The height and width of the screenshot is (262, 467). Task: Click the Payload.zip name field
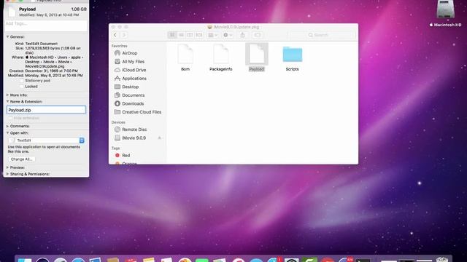pyautogui.click(x=46, y=110)
